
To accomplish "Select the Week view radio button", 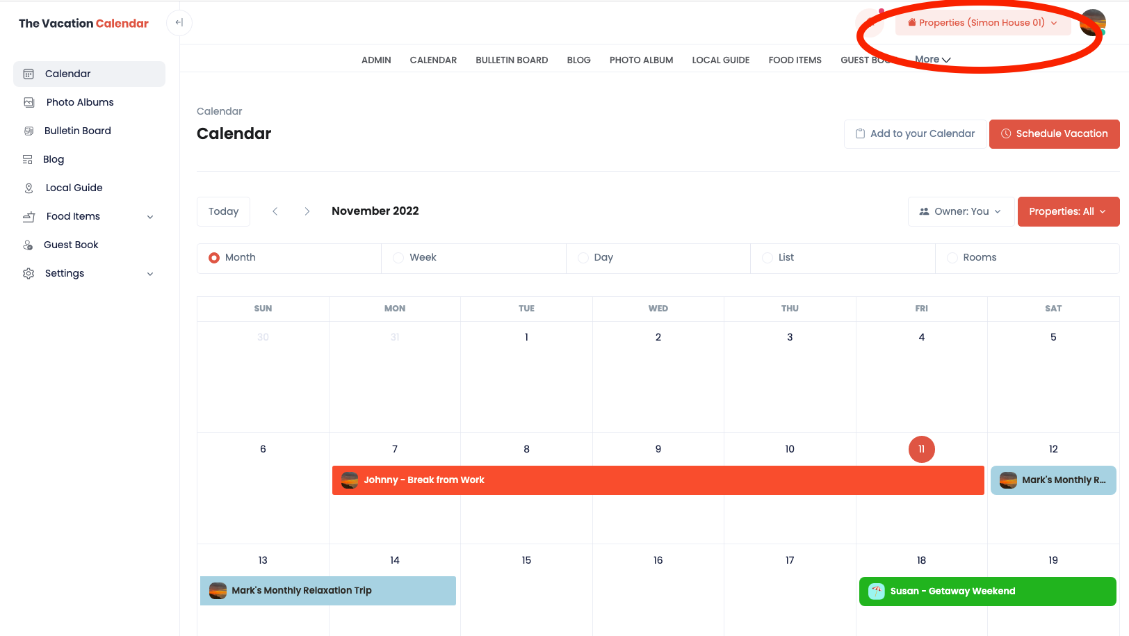I will click(x=398, y=258).
